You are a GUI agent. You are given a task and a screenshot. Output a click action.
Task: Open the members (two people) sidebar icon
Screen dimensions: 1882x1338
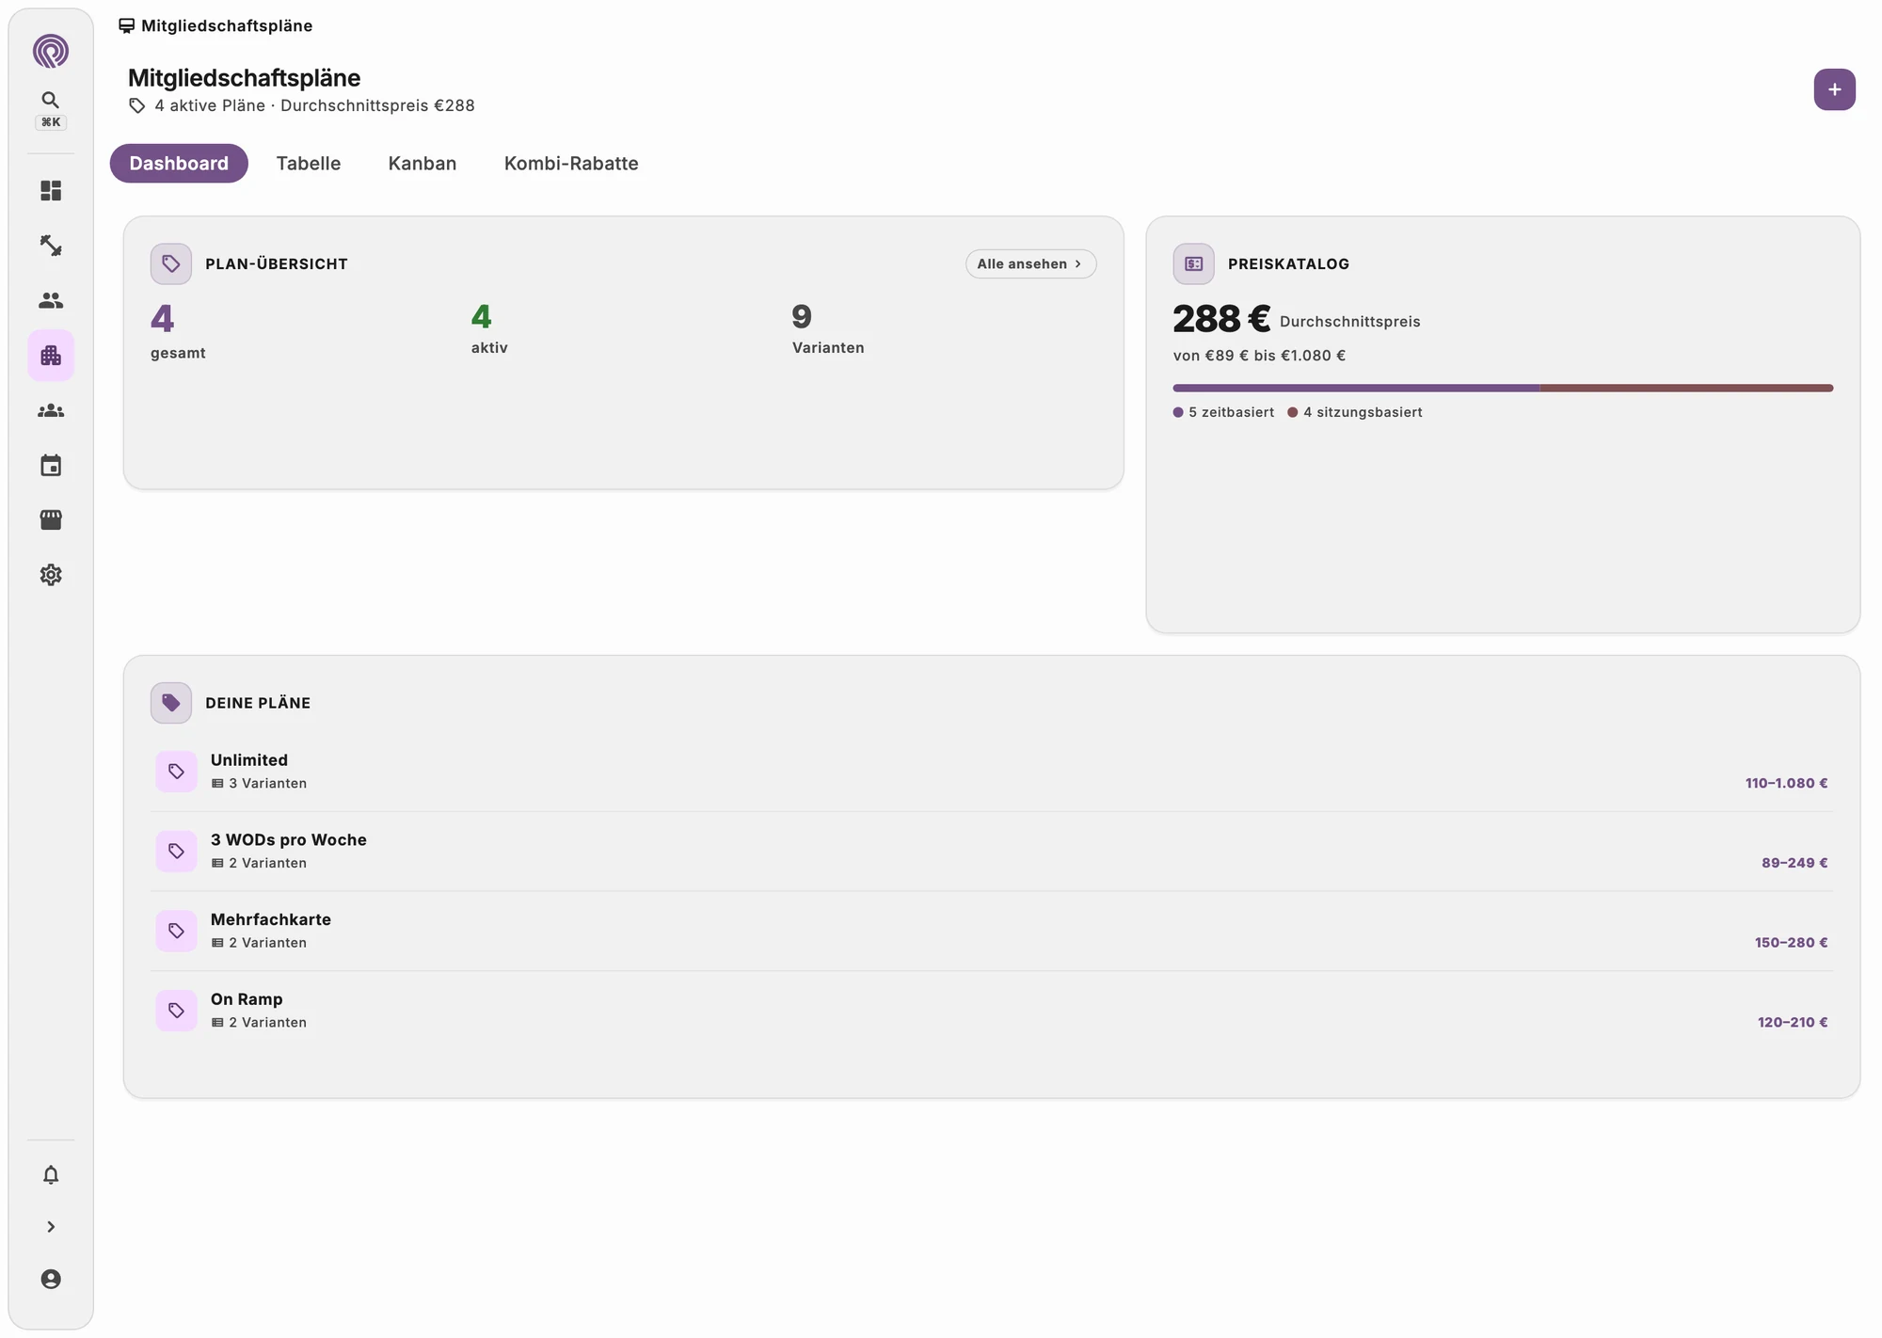click(51, 300)
